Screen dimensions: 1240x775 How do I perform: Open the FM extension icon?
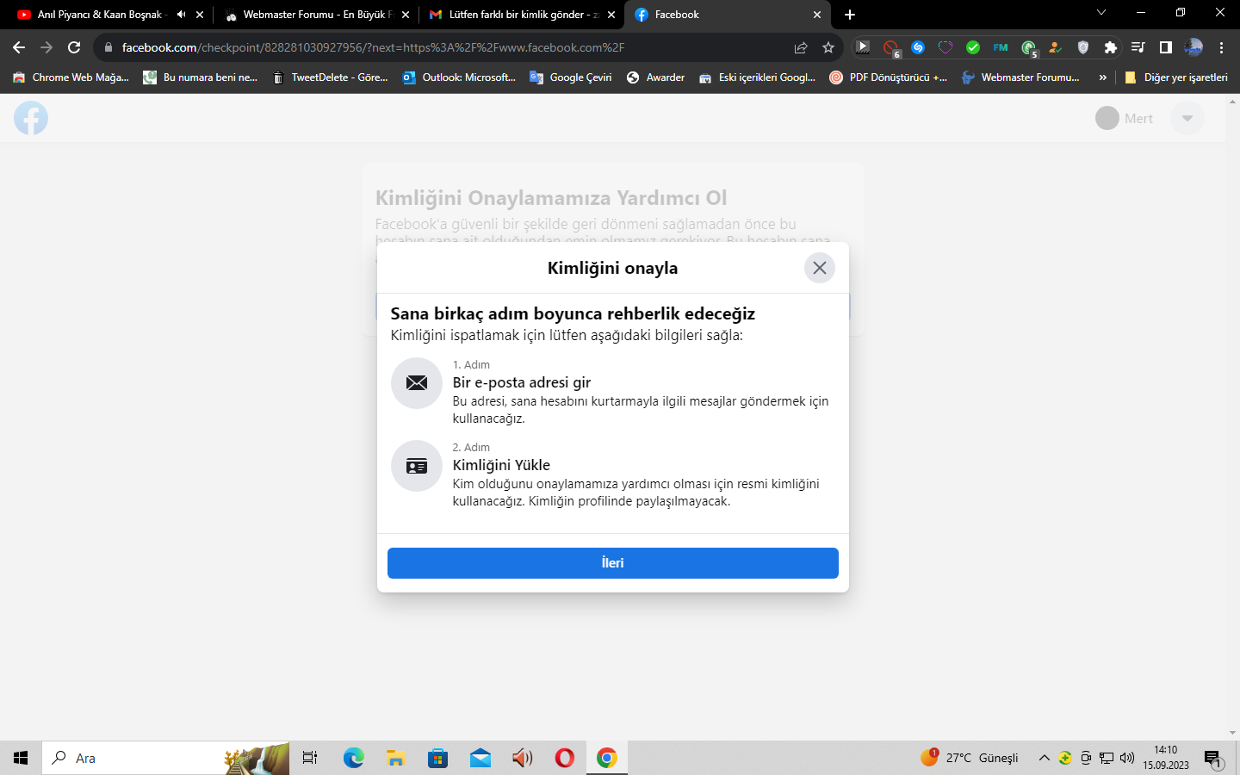(x=1001, y=47)
